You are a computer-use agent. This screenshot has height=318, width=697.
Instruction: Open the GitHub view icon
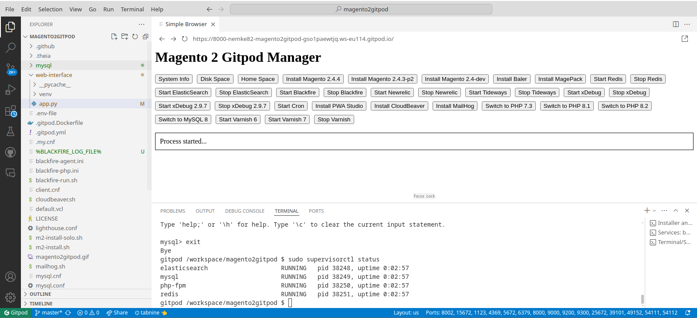10,152
